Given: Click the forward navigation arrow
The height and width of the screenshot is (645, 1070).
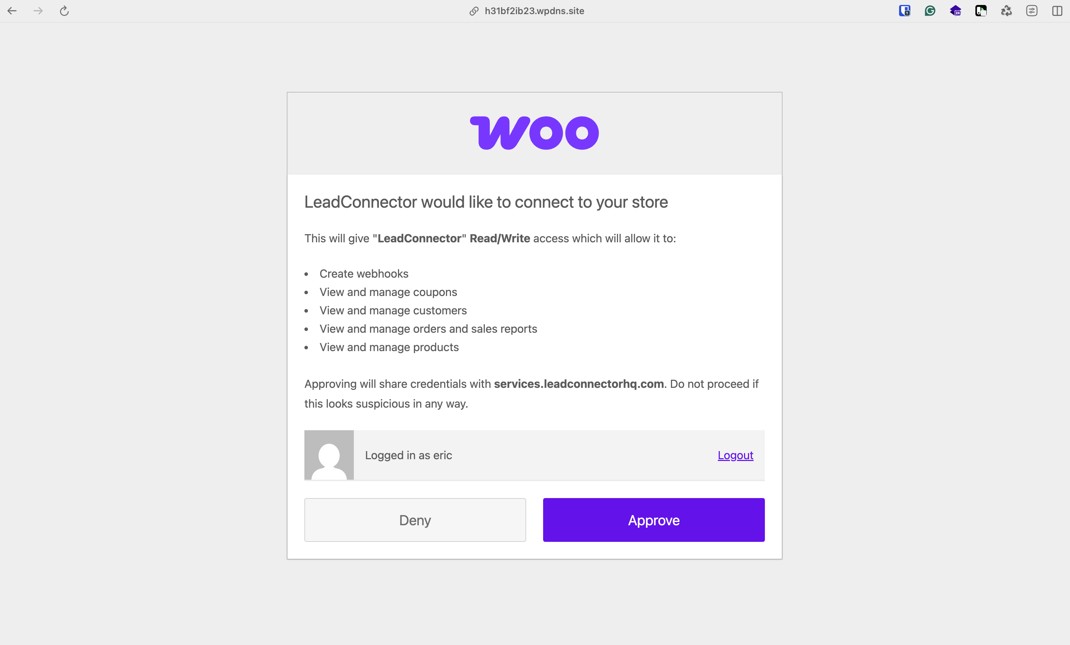Looking at the screenshot, I should (38, 11).
